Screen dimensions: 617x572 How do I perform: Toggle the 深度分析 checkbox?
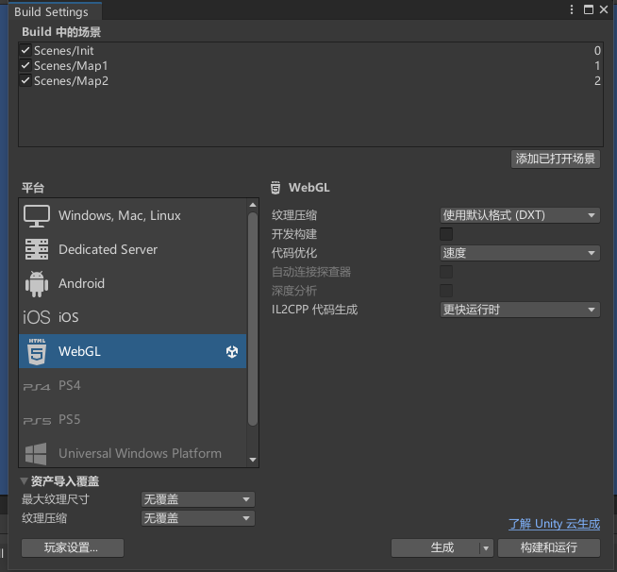[x=446, y=291]
